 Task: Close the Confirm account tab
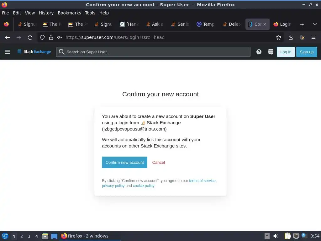tap(265, 24)
